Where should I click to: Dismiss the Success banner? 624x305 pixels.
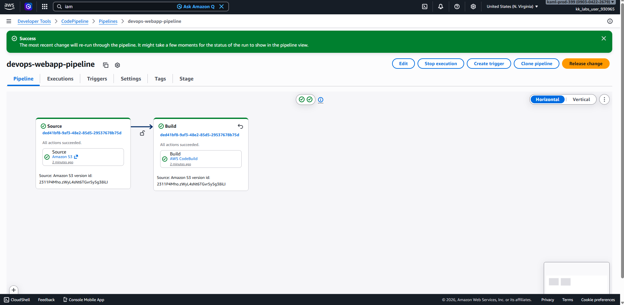pyautogui.click(x=604, y=38)
